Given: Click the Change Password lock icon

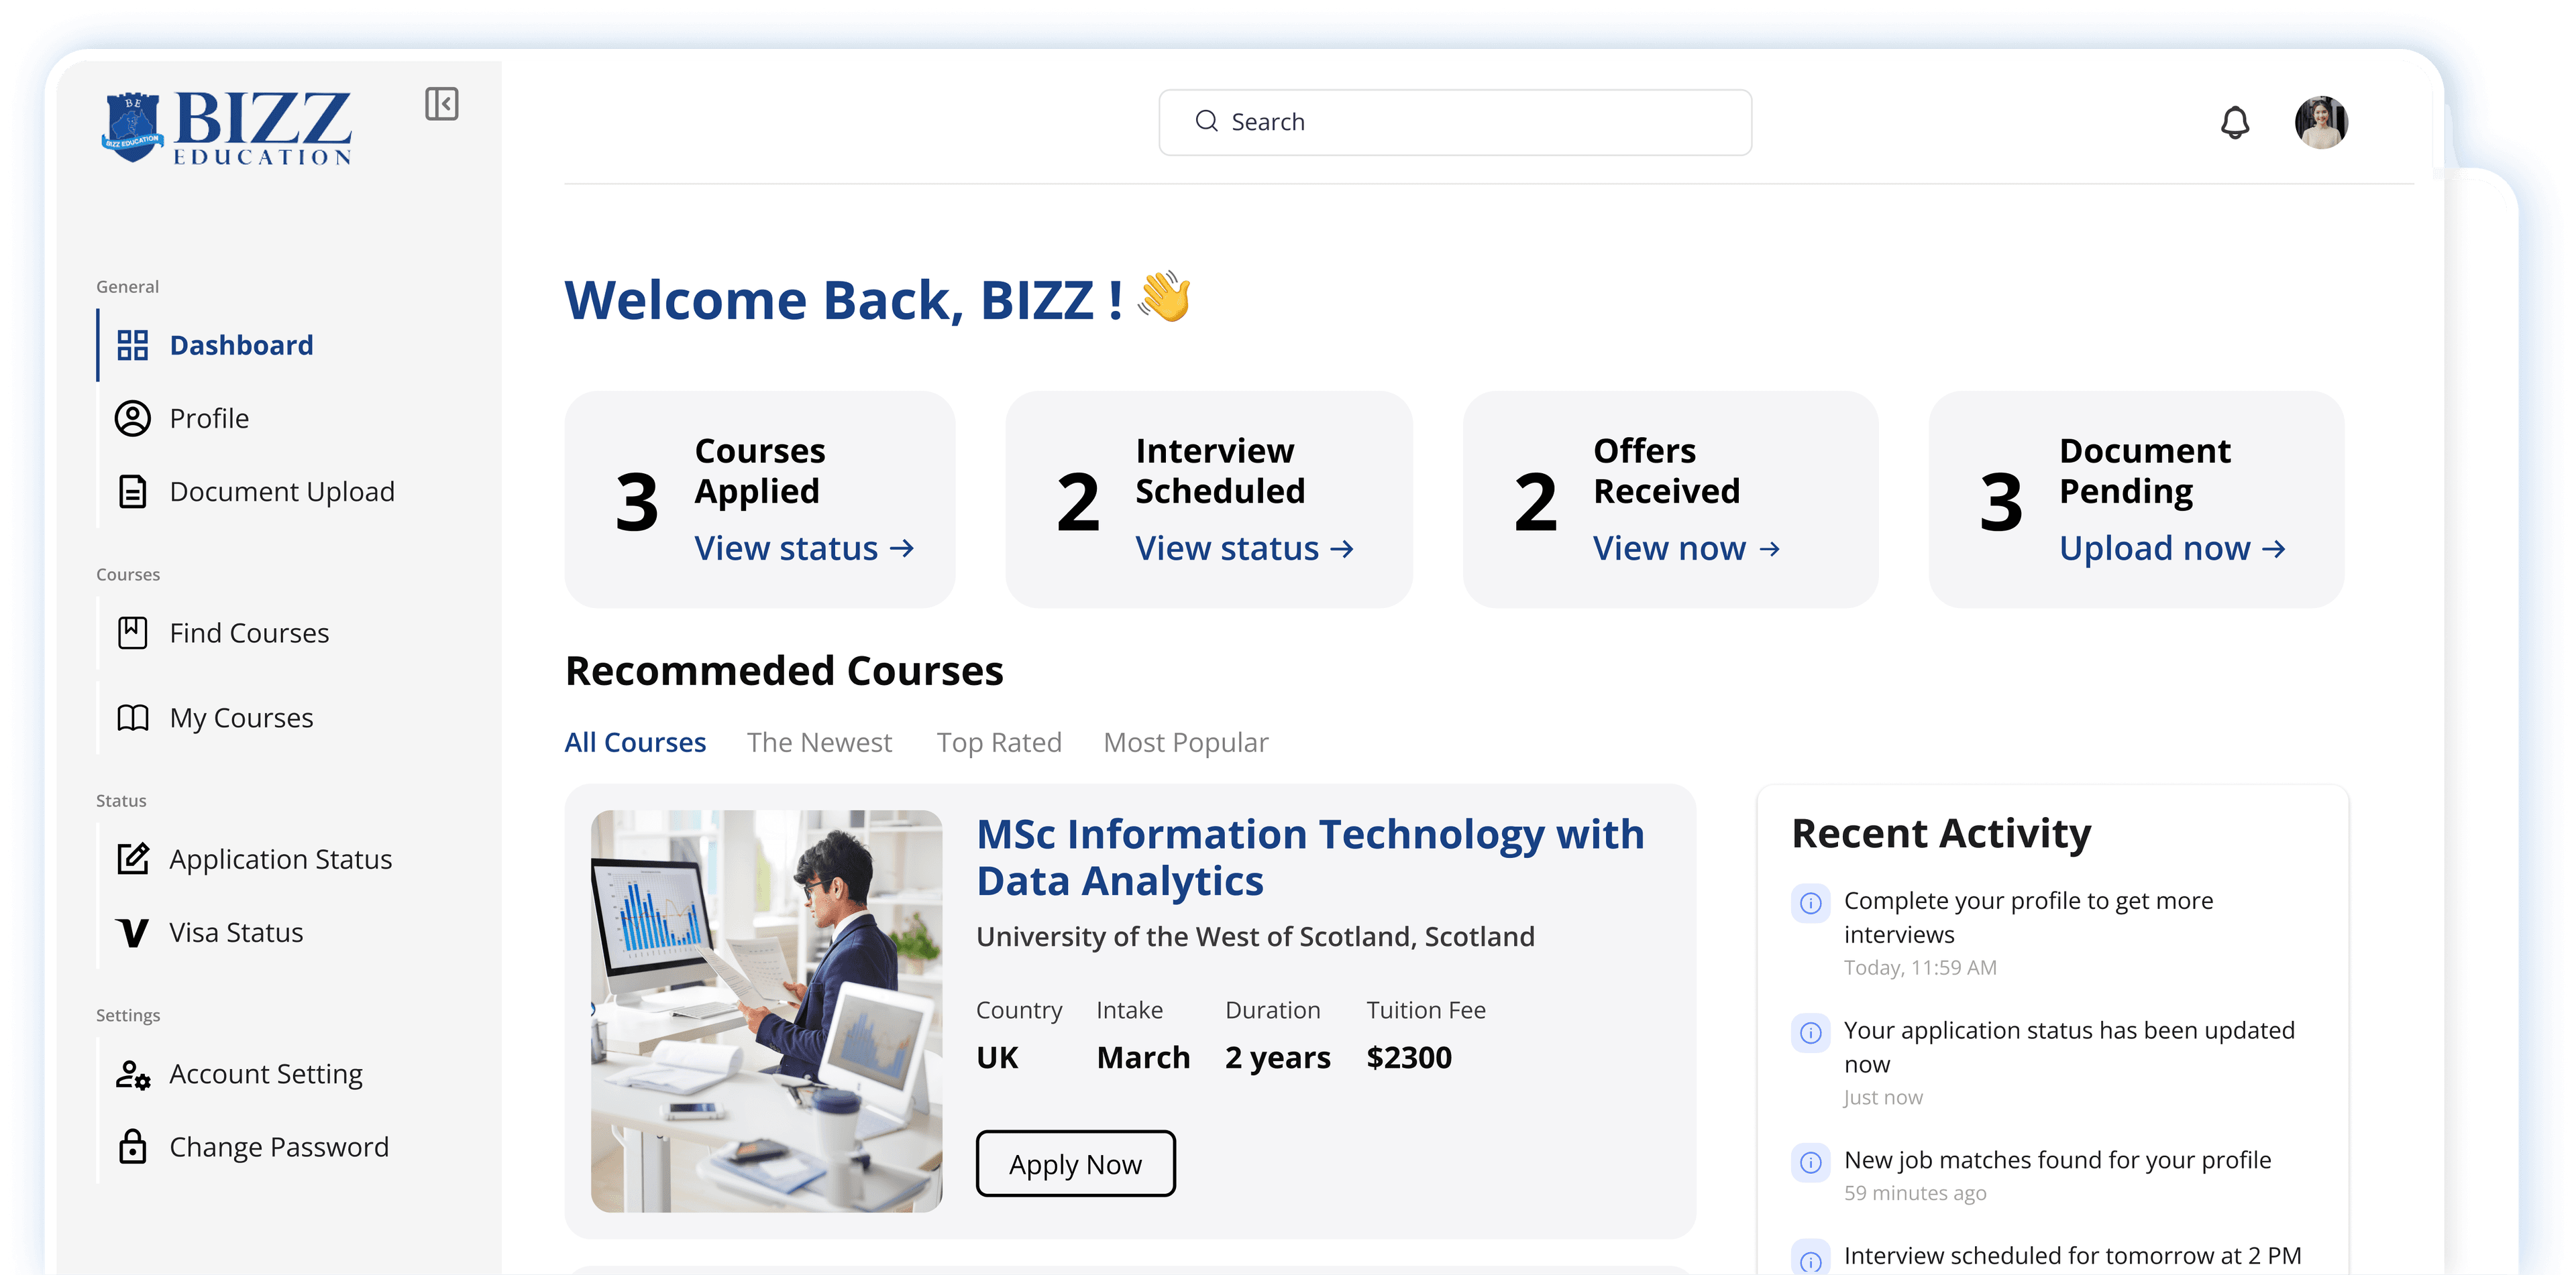Looking at the screenshot, I should [x=132, y=1146].
